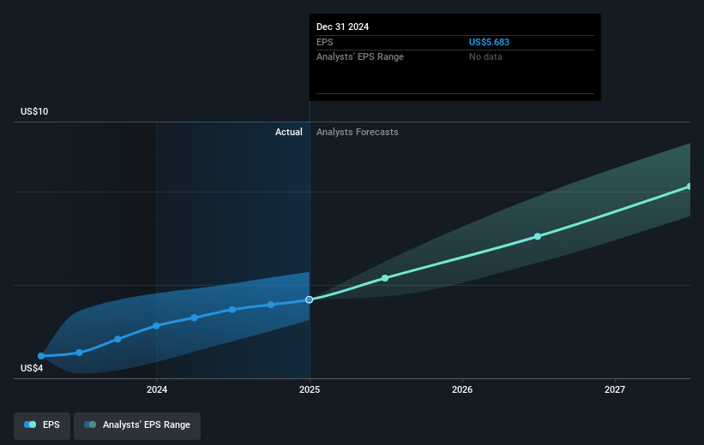Toggle the EPS legend button

point(42,425)
